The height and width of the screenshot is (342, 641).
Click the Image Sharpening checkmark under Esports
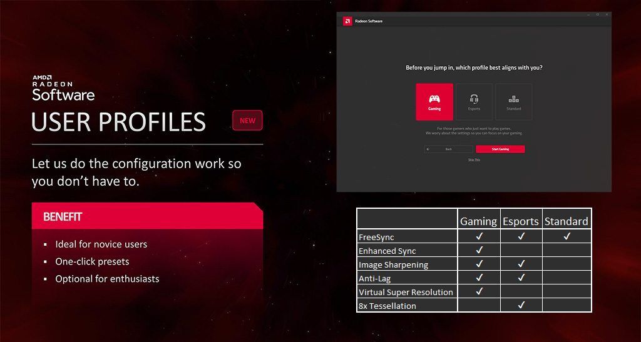click(521, 264)
